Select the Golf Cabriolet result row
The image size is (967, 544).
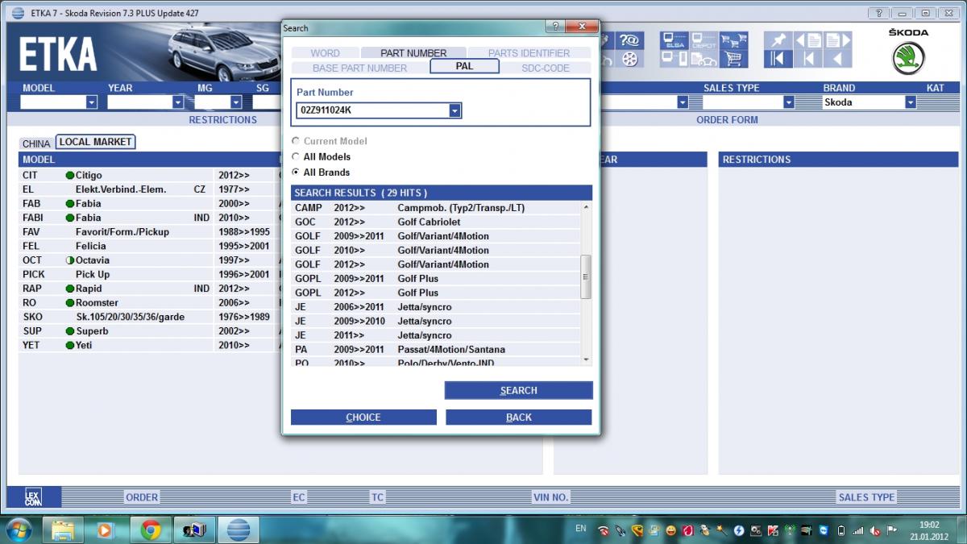tap(436, 222)
